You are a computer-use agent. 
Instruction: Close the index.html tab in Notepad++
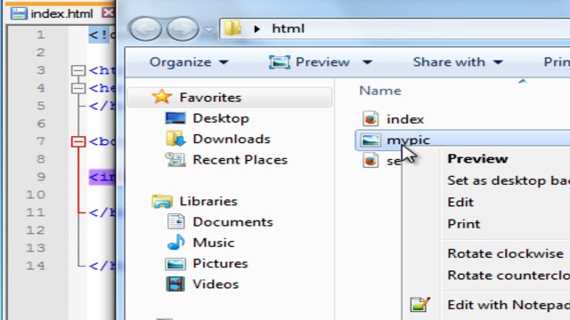(x=108, y=13)
